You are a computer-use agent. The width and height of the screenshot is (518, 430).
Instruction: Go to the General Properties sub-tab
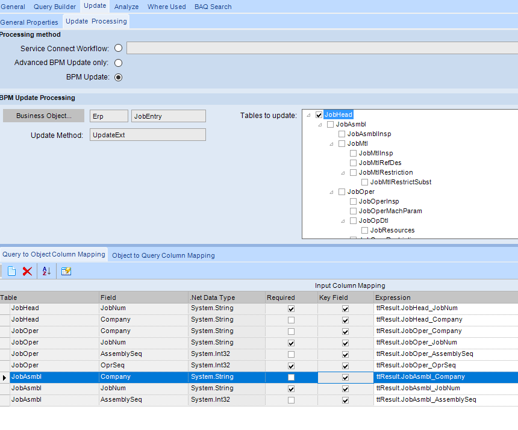coord(30,22)
